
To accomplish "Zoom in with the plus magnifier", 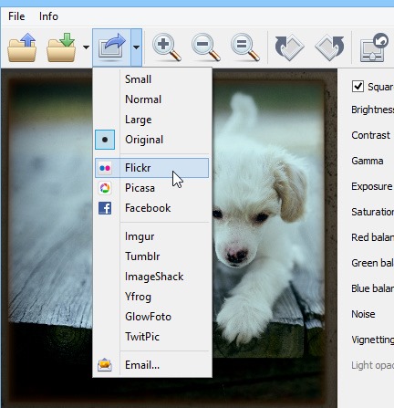I will pyautogui.click(x=166, y=47).
